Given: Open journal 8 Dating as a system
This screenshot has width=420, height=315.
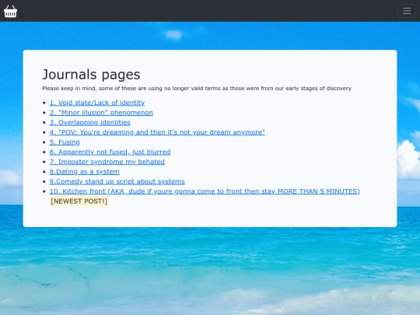Looking at the screenshot, I should click(x=84, y=172).
